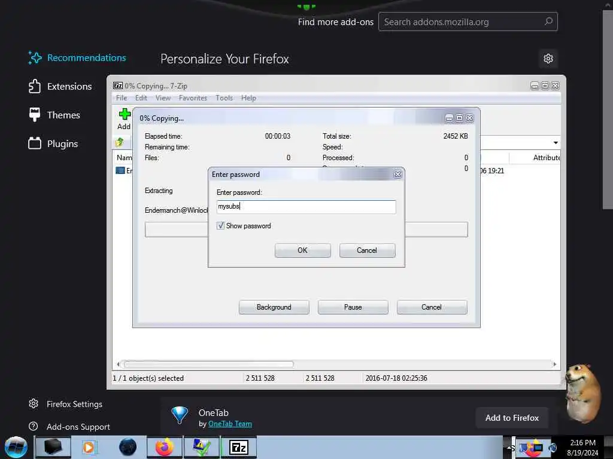
Task: Open the media player taskbar icon
Action: (x=89, y=447)
